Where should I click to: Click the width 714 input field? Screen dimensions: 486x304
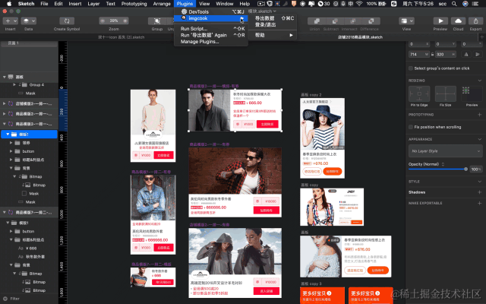pyautogui.click(x=418, y=54)
